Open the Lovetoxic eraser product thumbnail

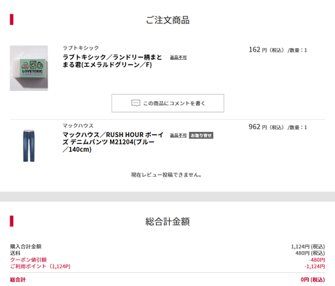[29, 68]
